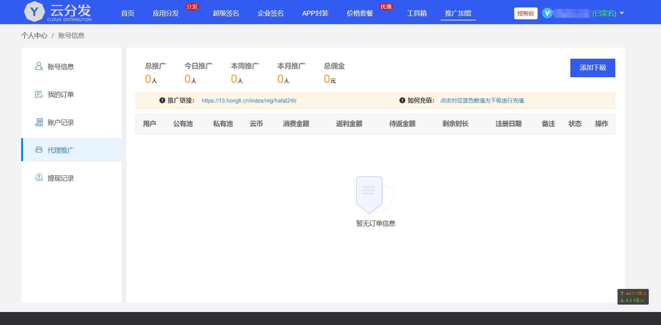The width and height of the screenshot is (661, 325).
Task: Expand the user account dropdown arrow
Action: [x=622, y=13]
